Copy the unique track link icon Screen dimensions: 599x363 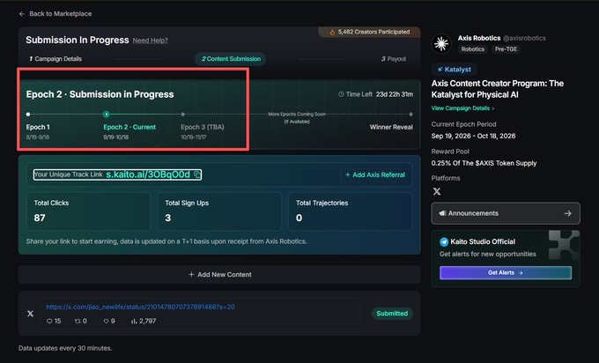pyautogui.click(x=197, y=174)
